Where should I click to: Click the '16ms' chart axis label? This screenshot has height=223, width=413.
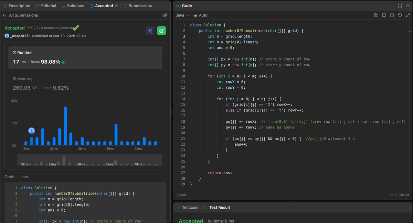25,149
